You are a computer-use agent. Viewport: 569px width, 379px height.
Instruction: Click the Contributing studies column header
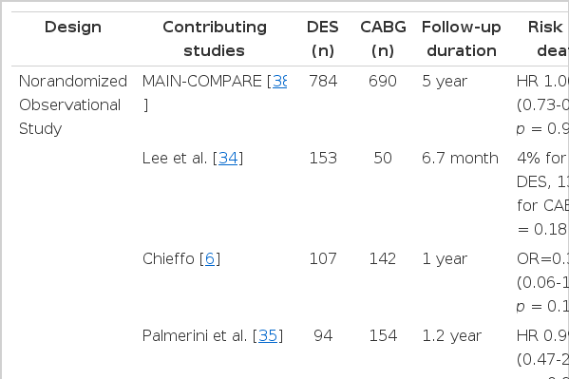(215, 39)
